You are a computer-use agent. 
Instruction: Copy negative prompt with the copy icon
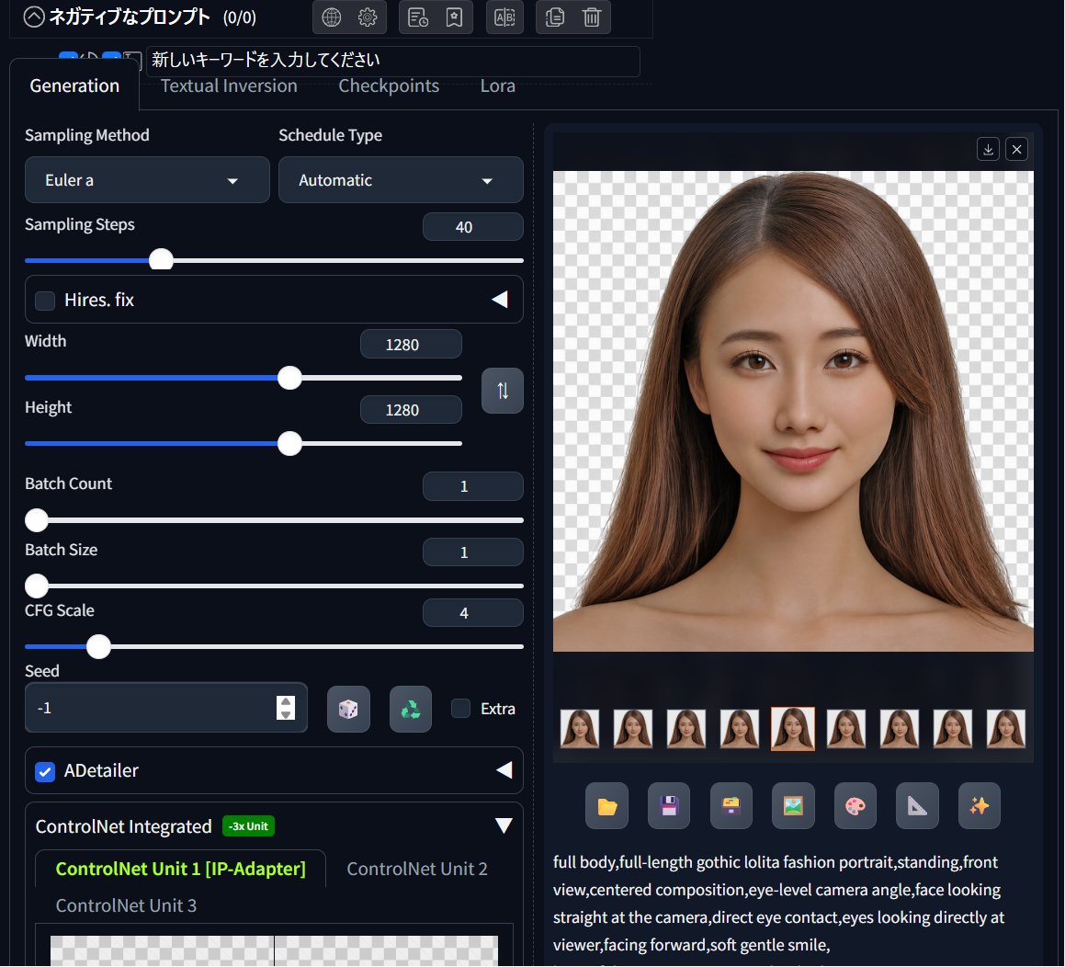555,17
